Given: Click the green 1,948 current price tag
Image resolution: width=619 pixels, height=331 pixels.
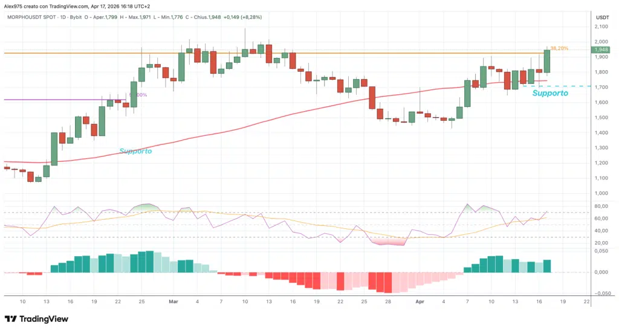Looking at the screenshot, I should click(601, 50).
